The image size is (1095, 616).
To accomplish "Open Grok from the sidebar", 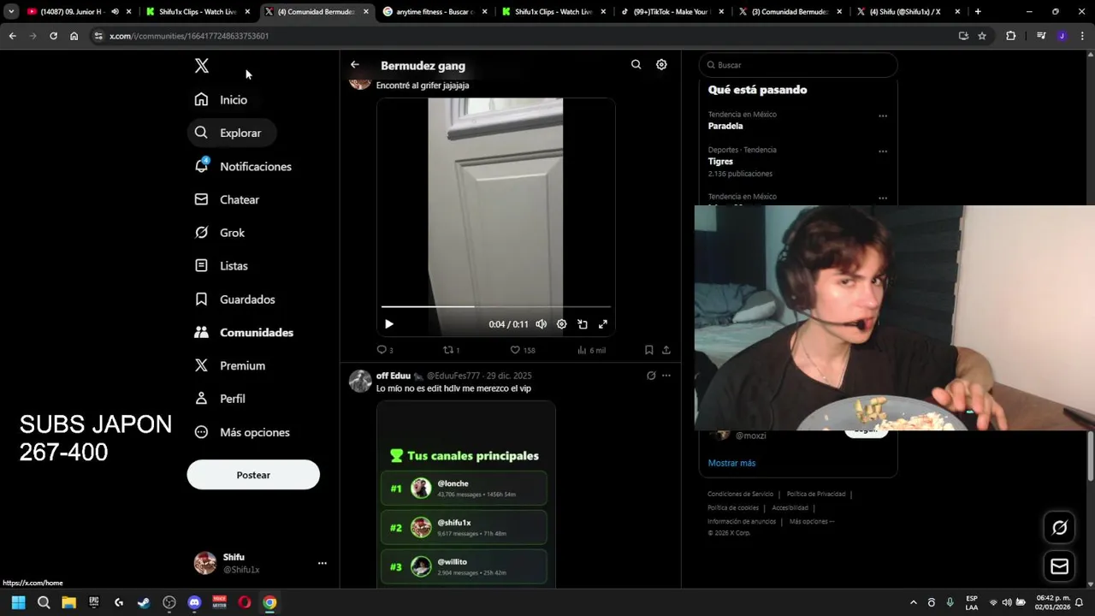I will (220, 233).
